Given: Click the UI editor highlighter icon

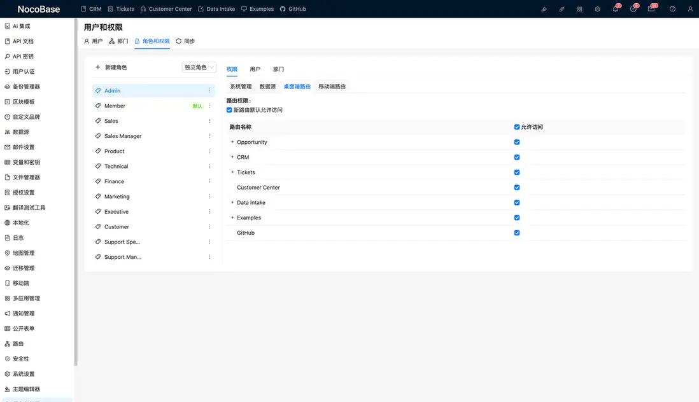Looking at the screenshot, I should (x=544, y=9).
